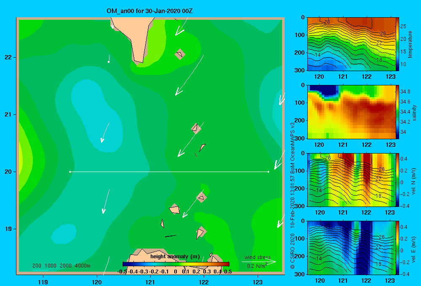Open the northward velocity section panel
The width and height of the screenshot is (421, 286).
[x=352, y=180]
